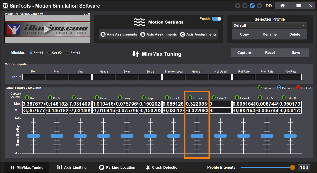The width and height of the screenshot is (317, 173).
Task: Open the hamburger menu in title bar
Action: [299, 6]
